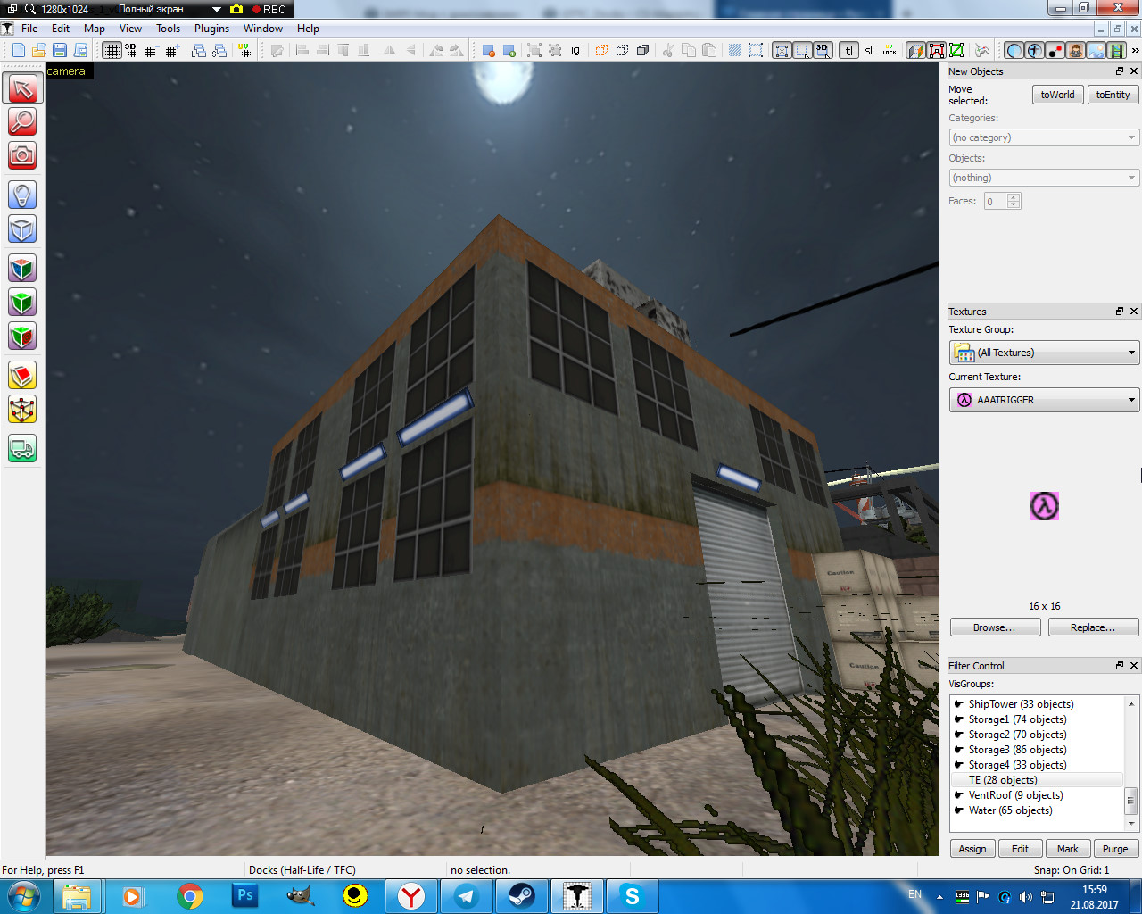1142x914 pixels.
Task: Open the Tools menu
Action: (x=169, y=29)
